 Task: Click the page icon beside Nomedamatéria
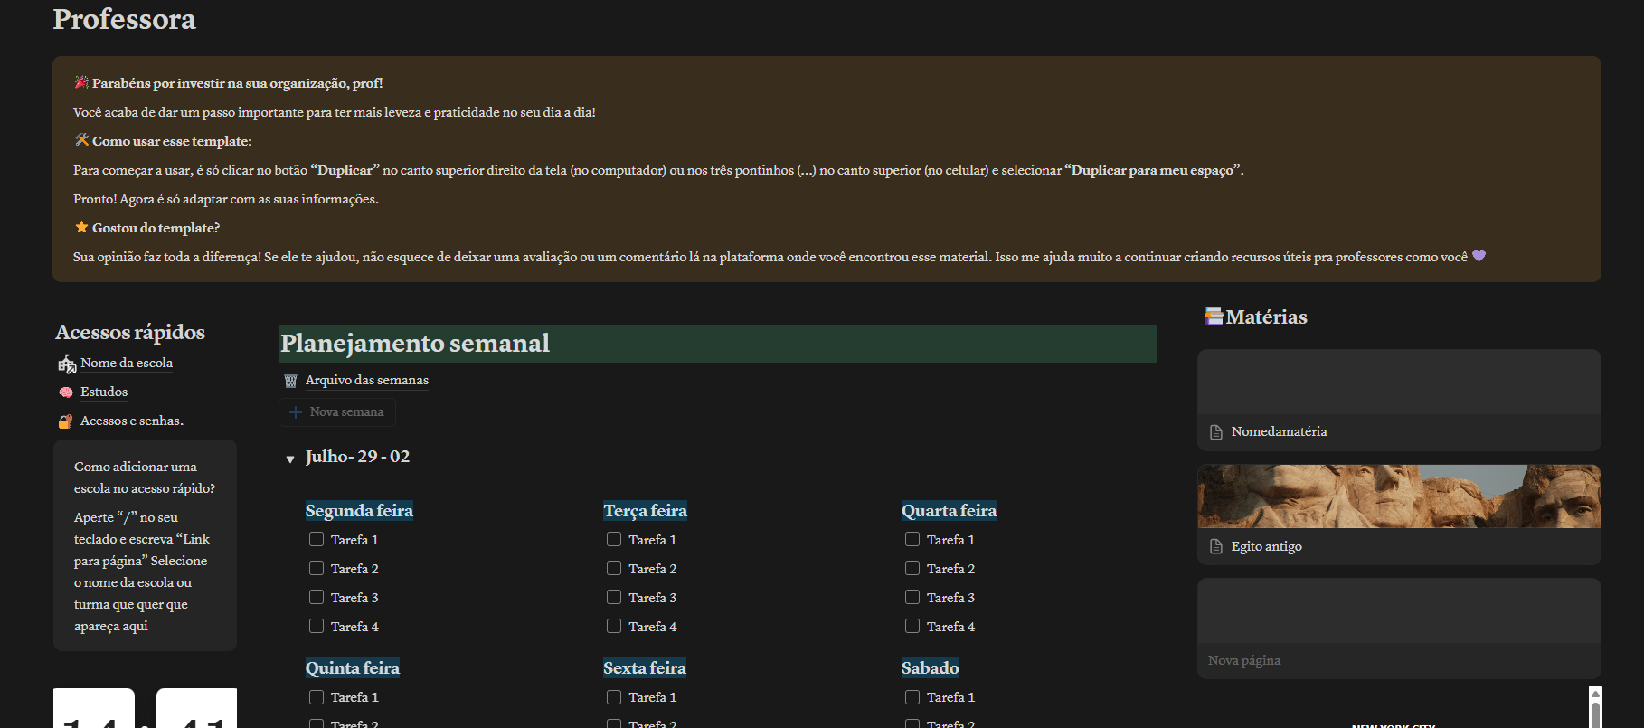1216,432
